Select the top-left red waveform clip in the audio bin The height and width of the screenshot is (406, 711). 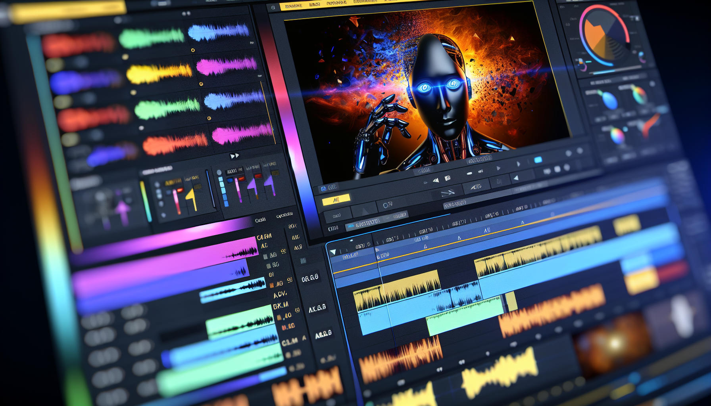point(79,44)
